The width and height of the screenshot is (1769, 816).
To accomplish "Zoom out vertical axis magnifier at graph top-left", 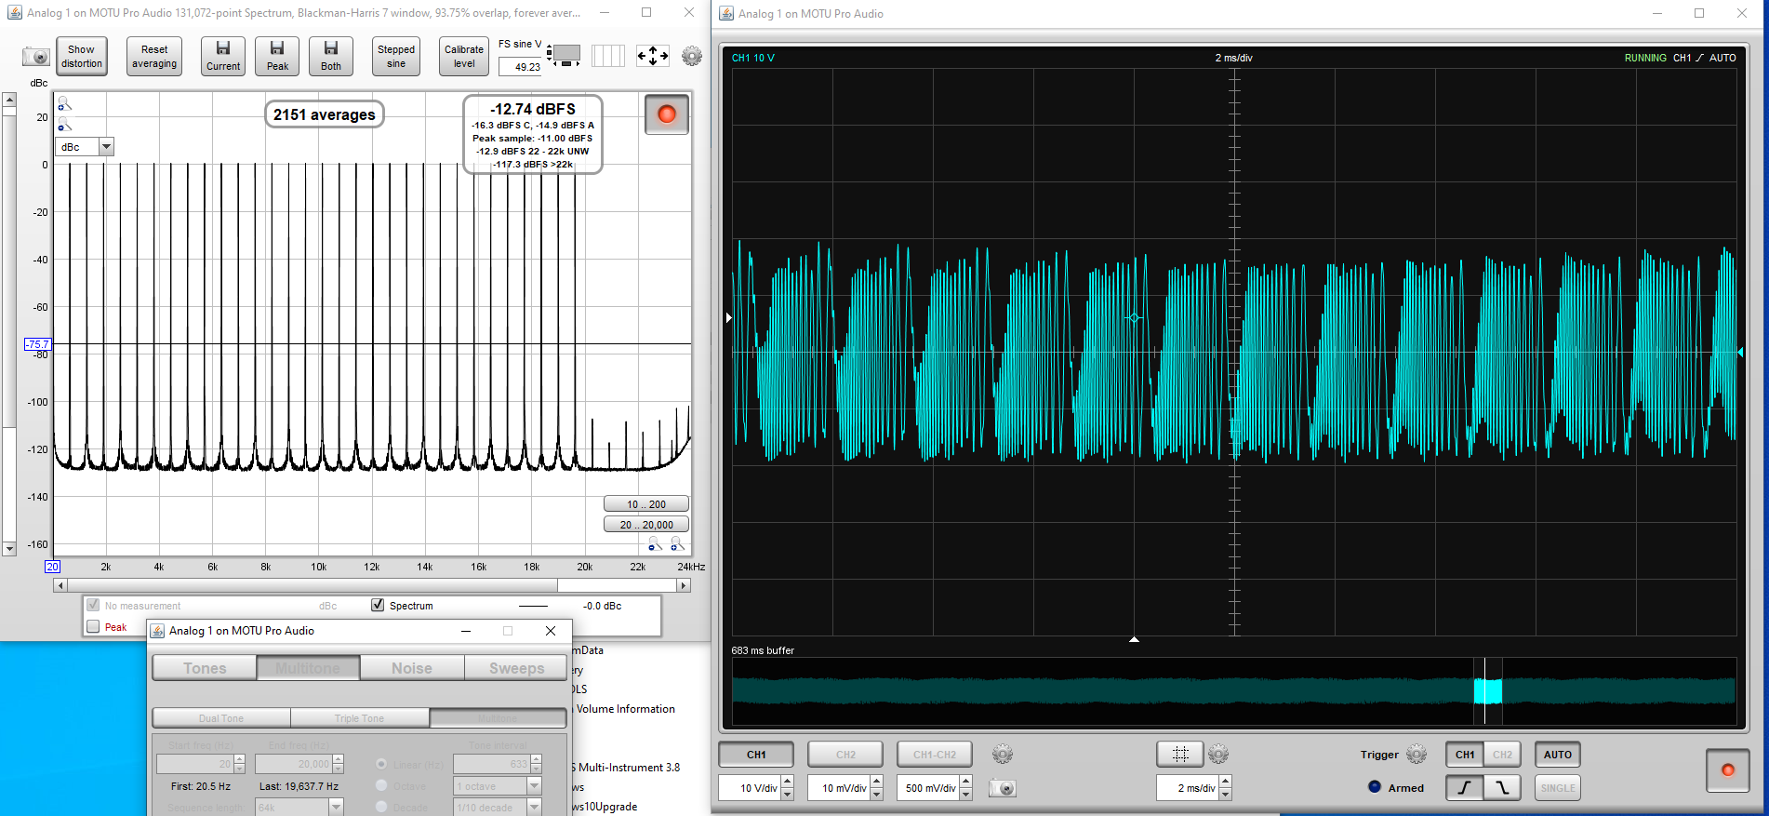I will (x=65, y=125).
